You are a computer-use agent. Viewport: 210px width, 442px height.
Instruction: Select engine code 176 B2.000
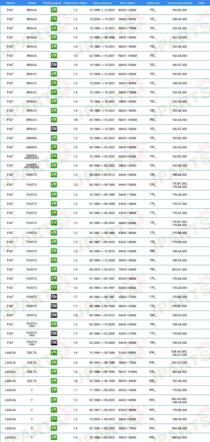[x=180, y=390]
